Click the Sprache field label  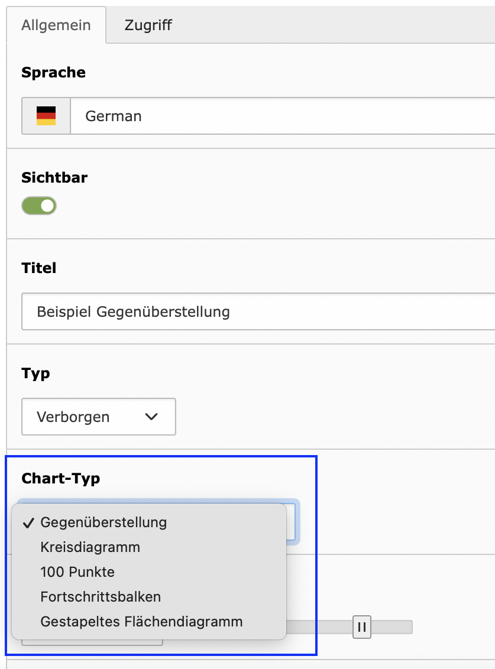coord(53,73)
